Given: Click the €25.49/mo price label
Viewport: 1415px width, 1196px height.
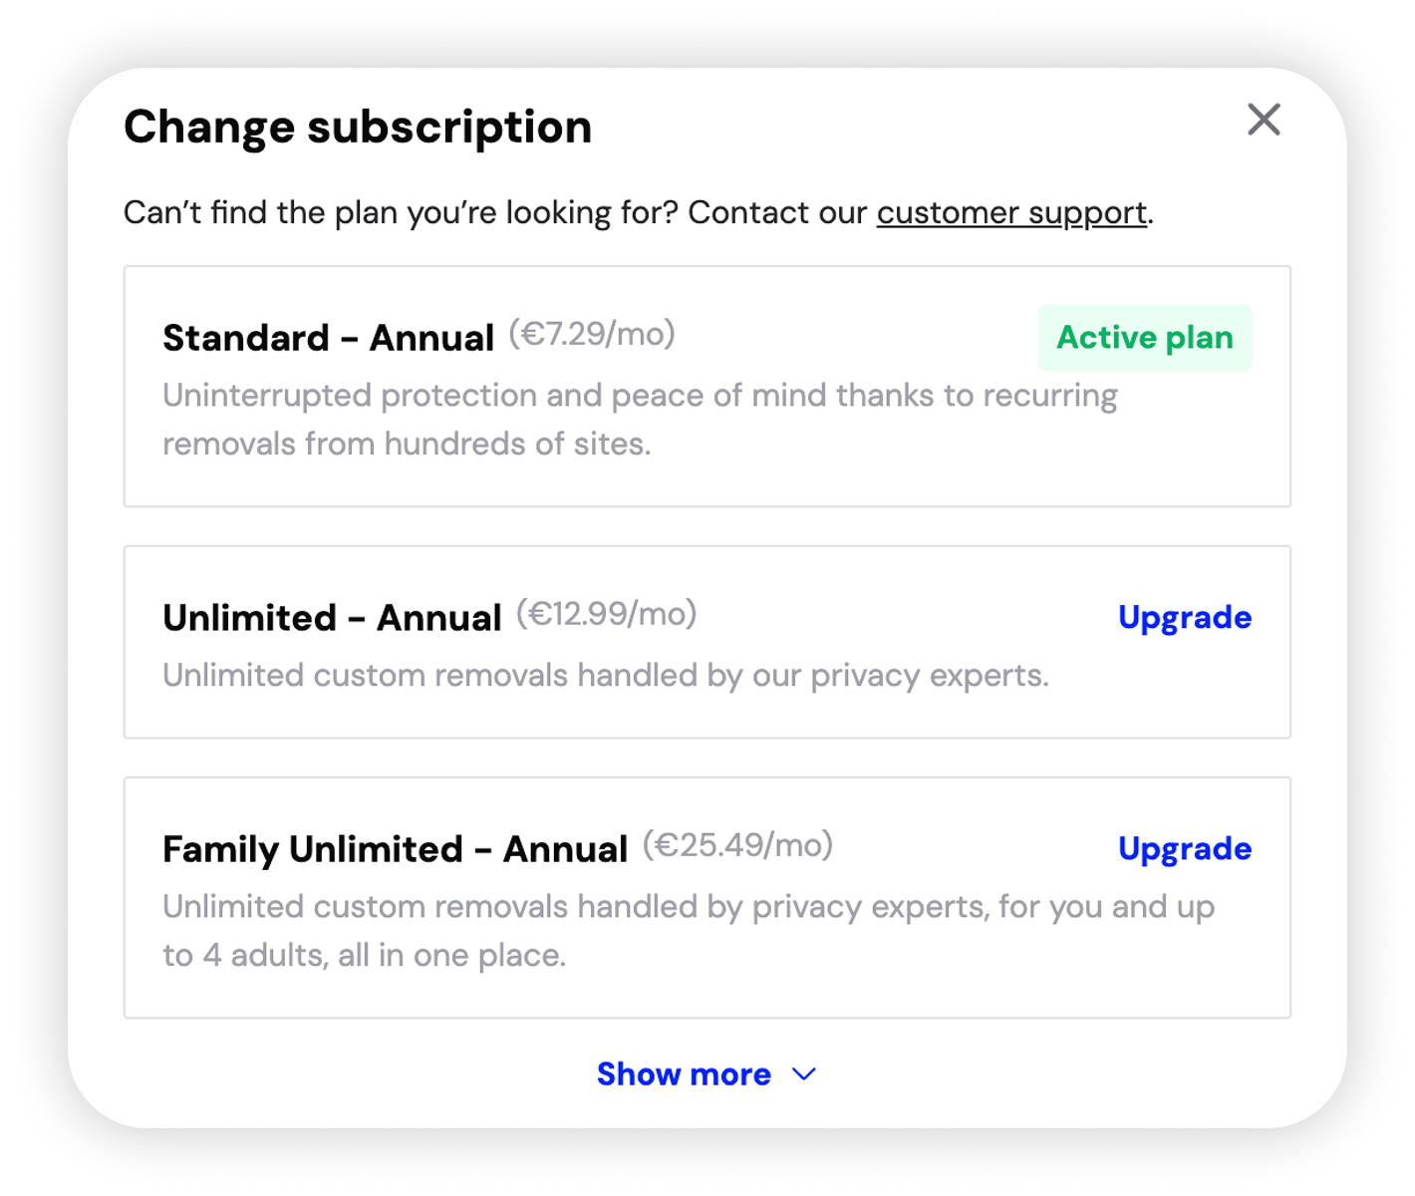Looking at the screenshot, I should (737, 845).
